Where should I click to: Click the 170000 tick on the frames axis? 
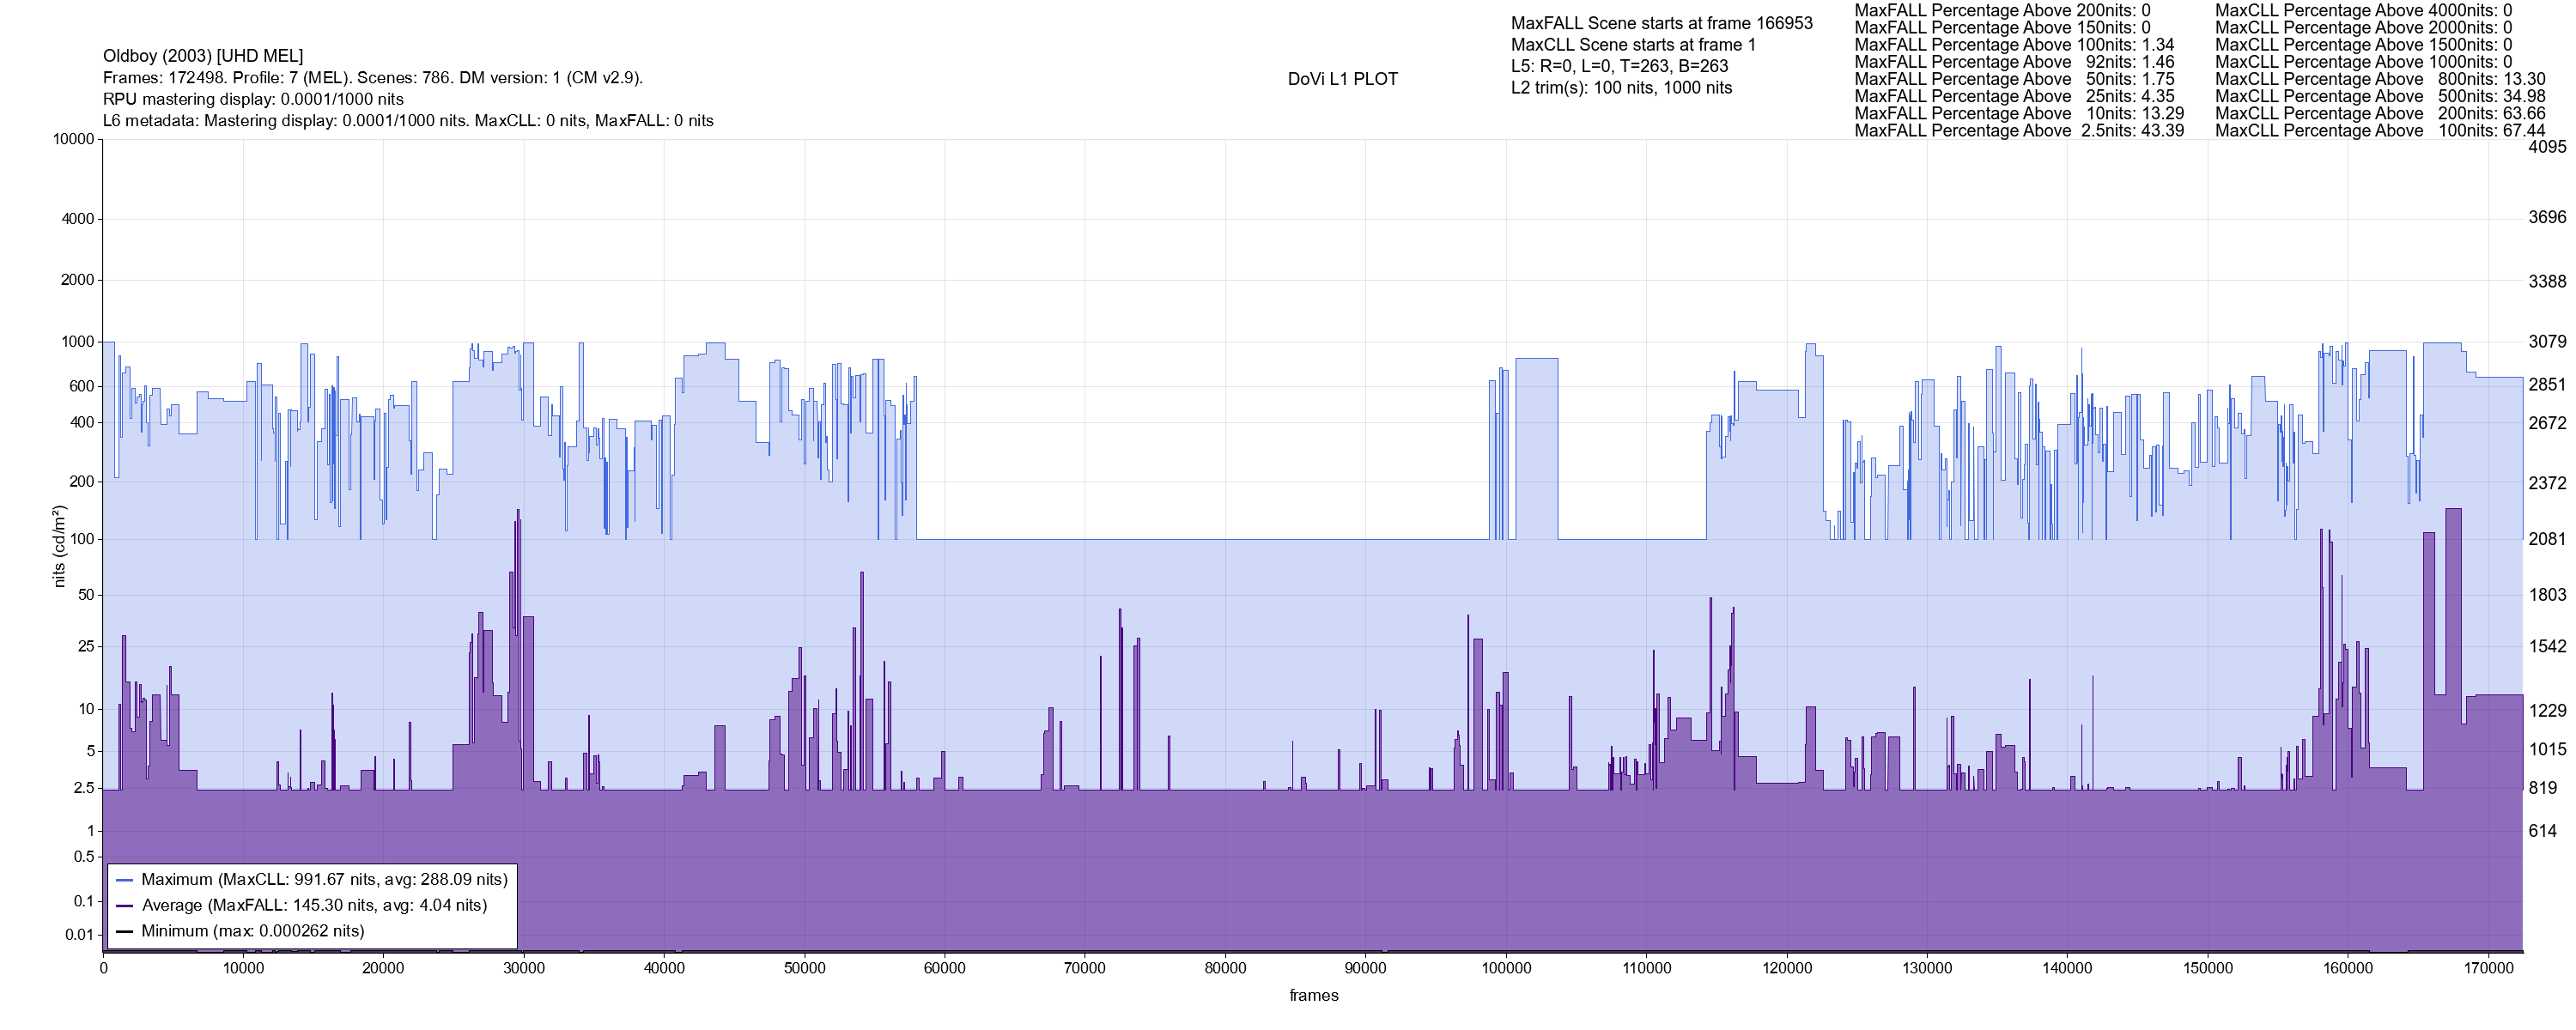click(x=2488, y=968)
